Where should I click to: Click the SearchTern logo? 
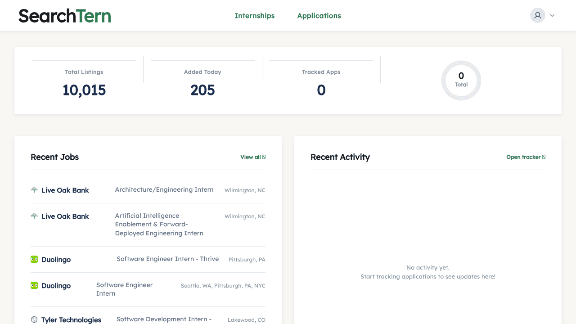[65, 16]
